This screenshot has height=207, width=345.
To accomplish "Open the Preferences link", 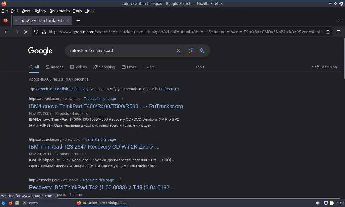I will (x=169, y=89).
